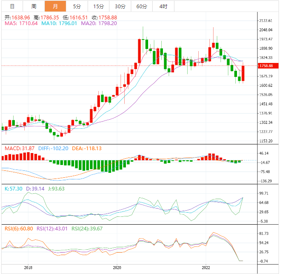Click the 2018 marker on time axis

[28, 267]
